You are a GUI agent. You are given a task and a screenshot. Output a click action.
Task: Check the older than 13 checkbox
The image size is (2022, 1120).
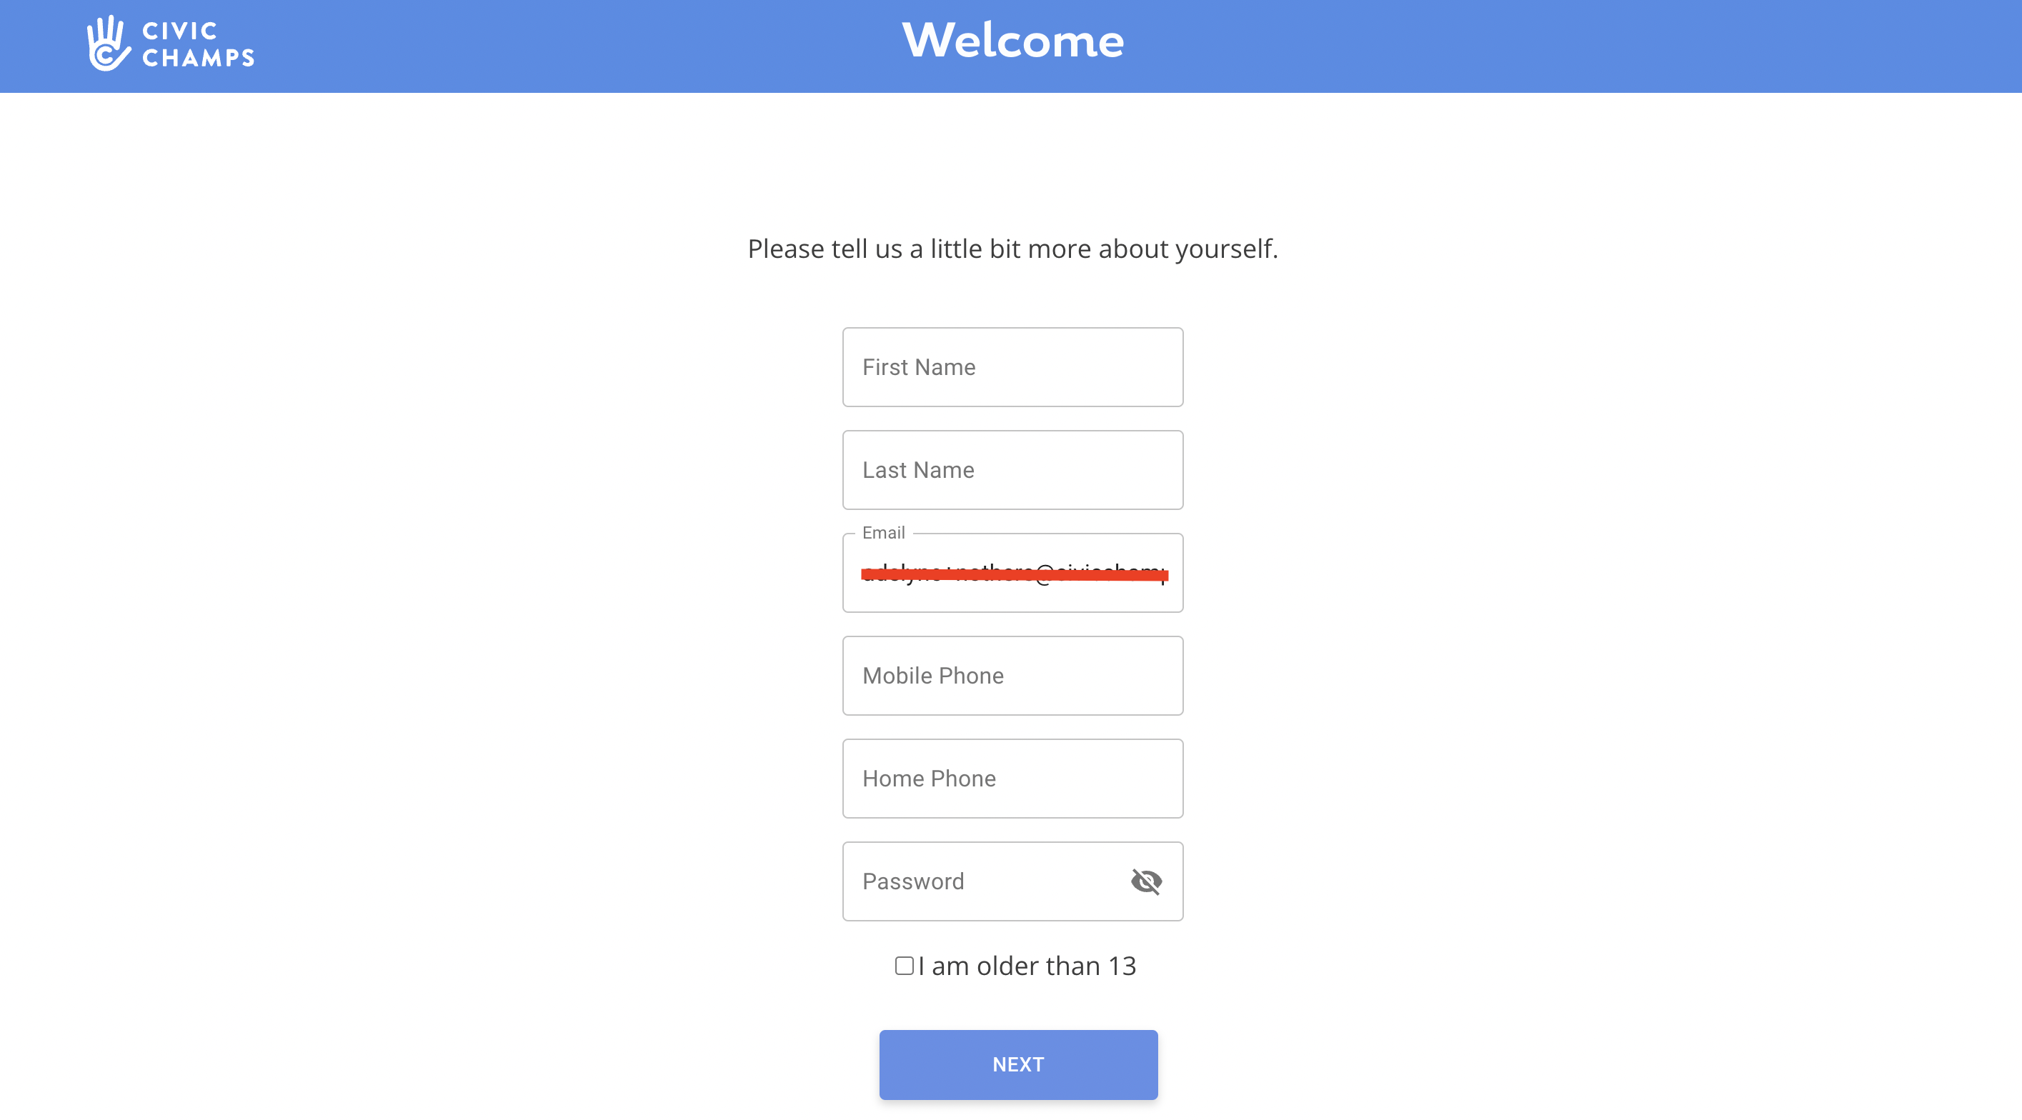pos(905,964)
